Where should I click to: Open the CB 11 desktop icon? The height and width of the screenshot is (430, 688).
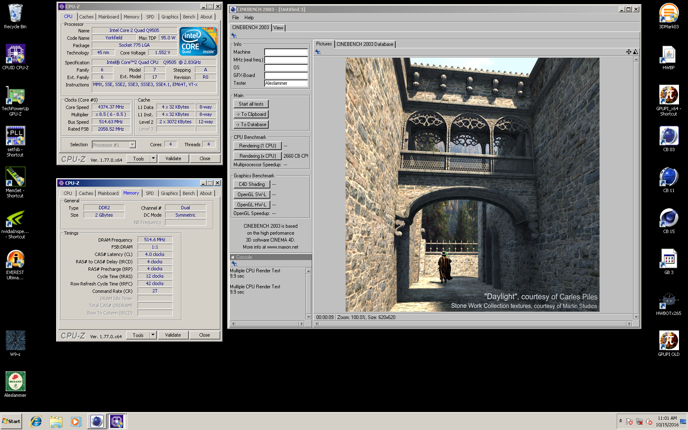(x=669, y=180)
